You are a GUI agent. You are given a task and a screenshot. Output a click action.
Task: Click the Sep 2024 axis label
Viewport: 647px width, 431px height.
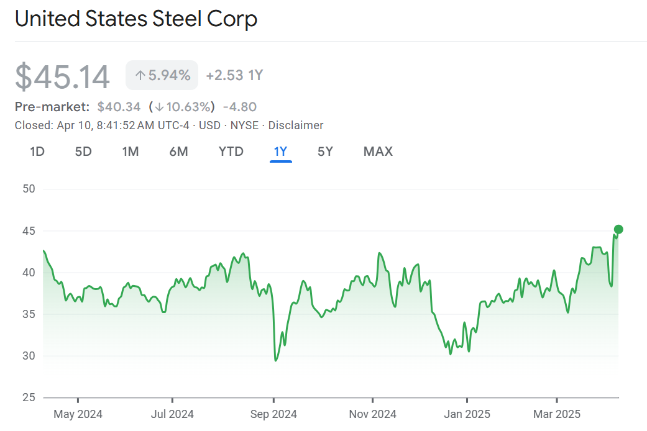click(273, 414)
